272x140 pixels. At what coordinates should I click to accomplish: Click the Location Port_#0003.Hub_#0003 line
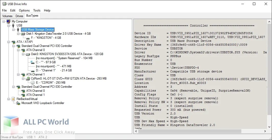coord(170,83)
